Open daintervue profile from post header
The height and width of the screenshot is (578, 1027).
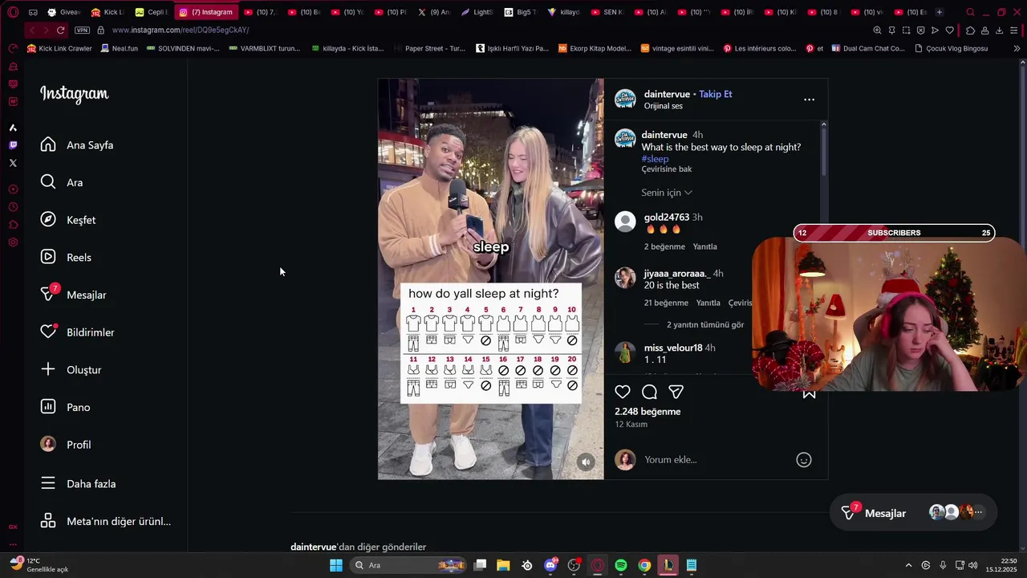668,94
